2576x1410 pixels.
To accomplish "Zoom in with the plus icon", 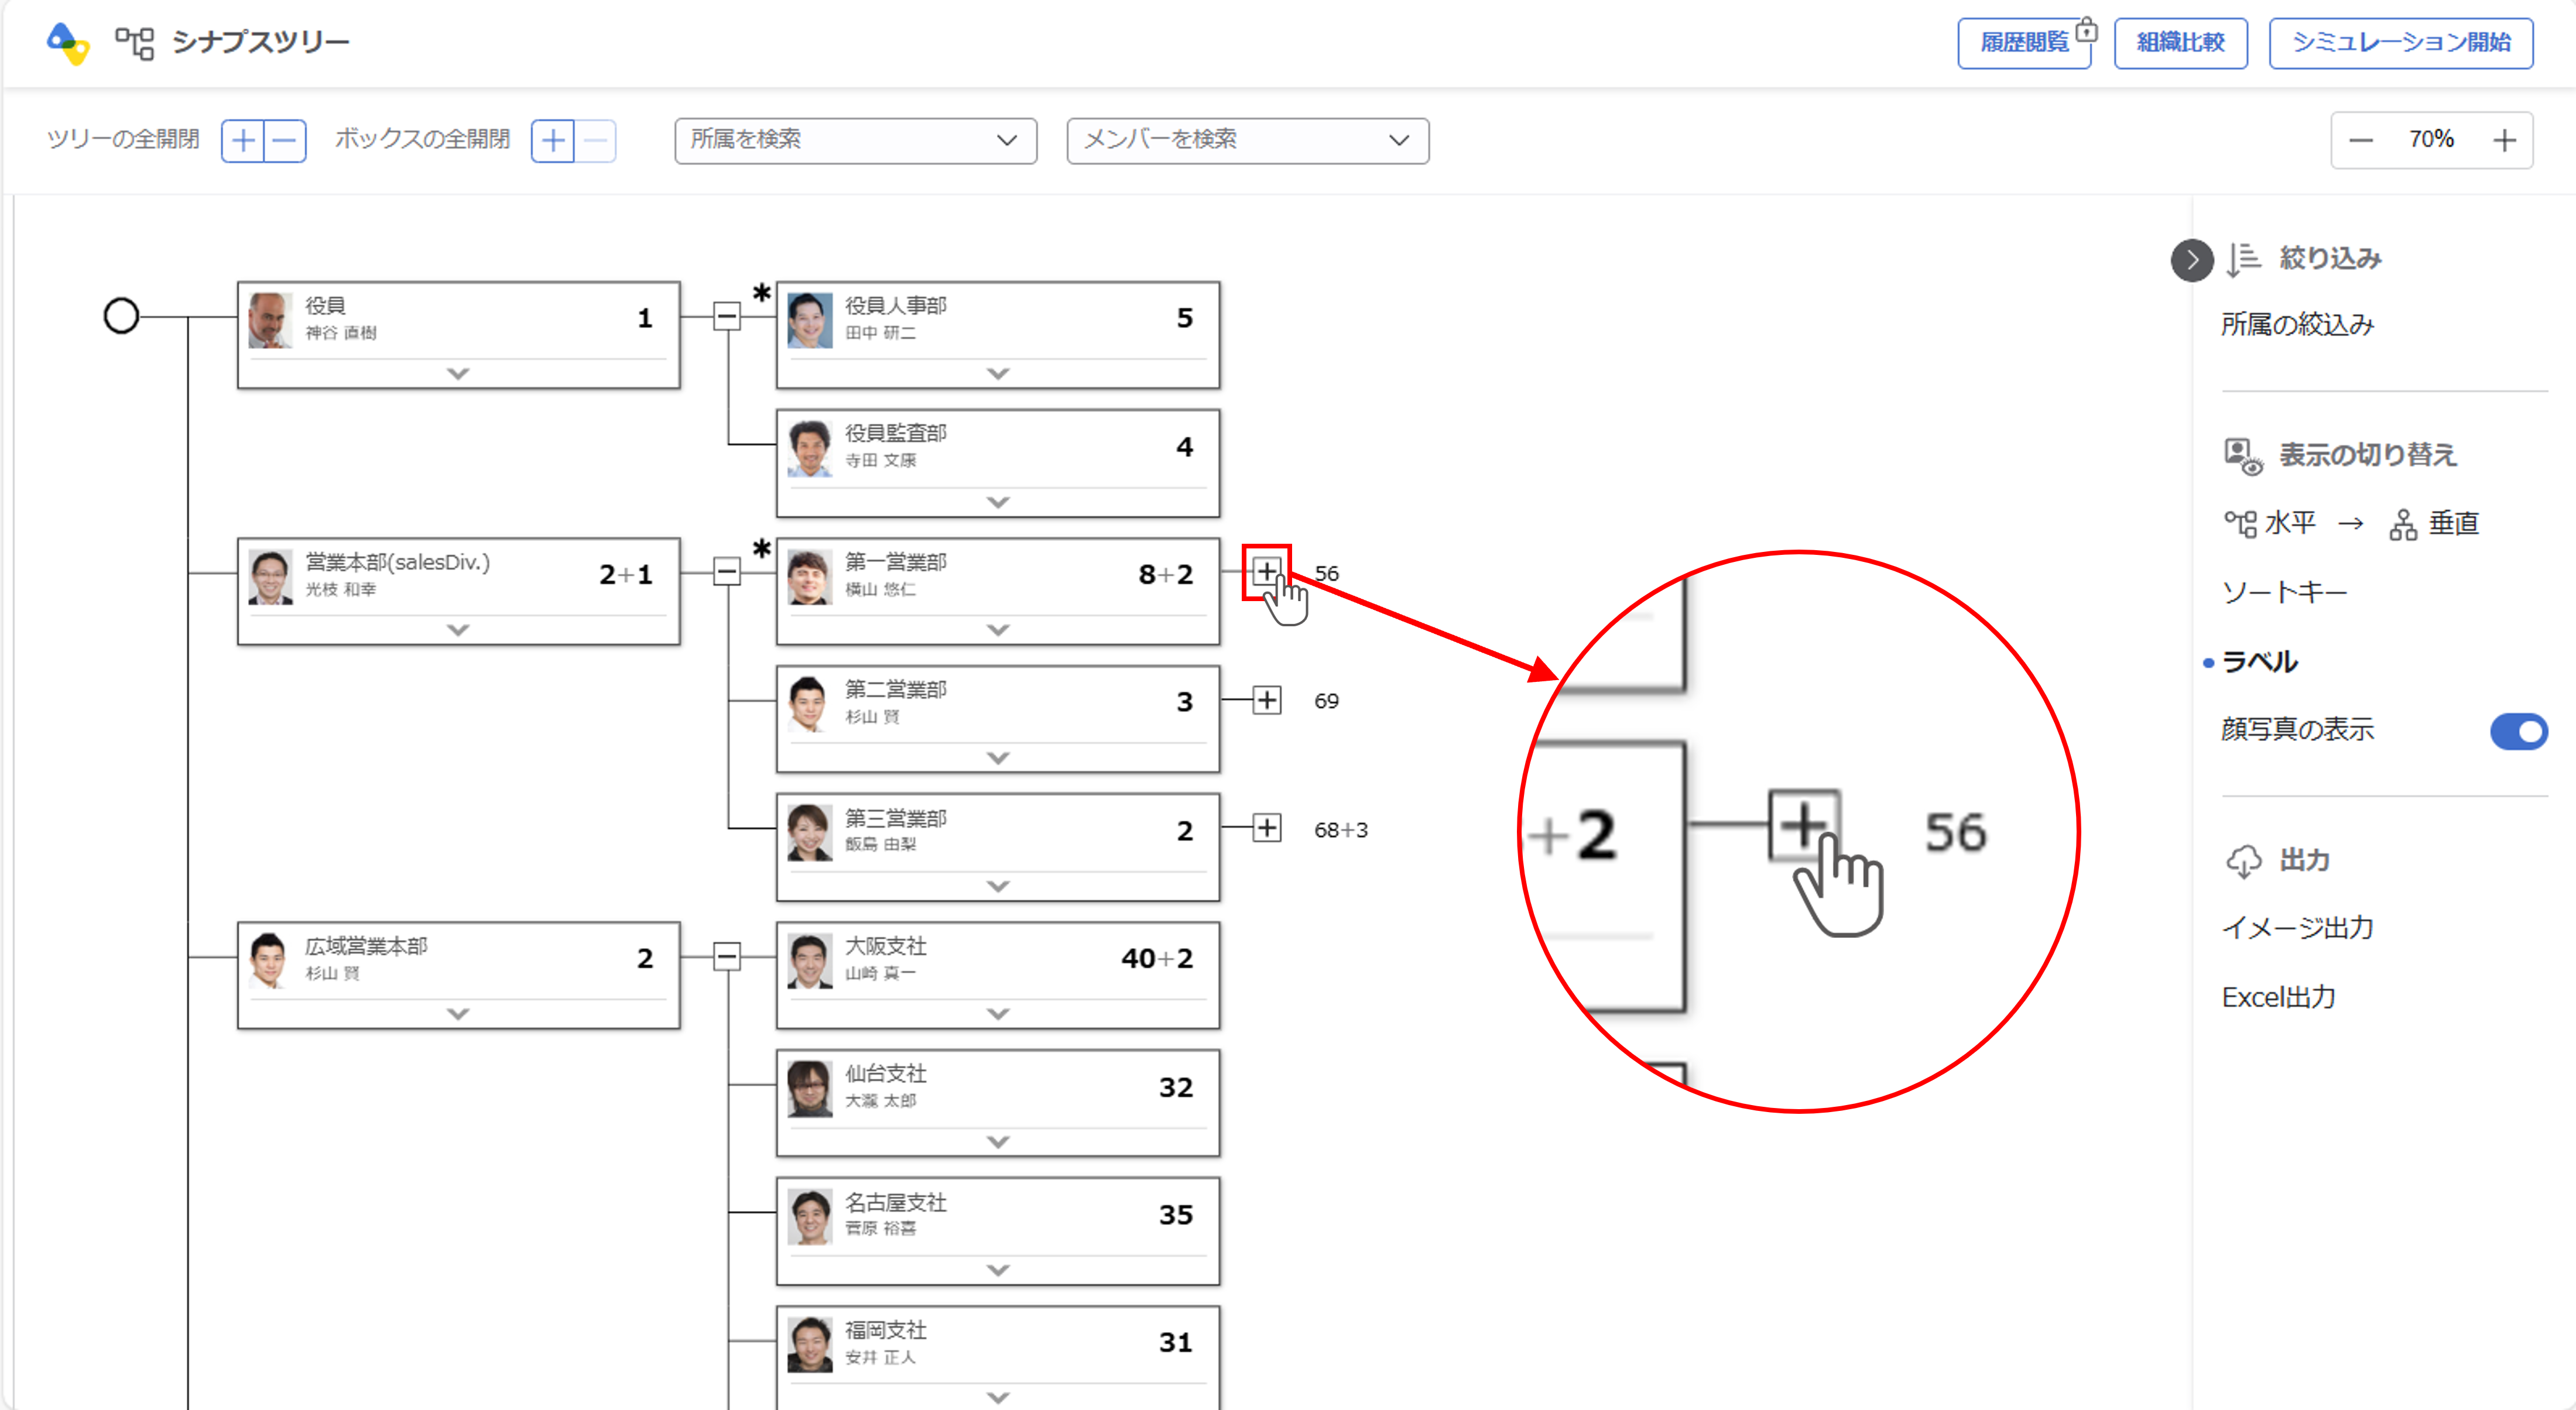I will [x=2504, y=140].
